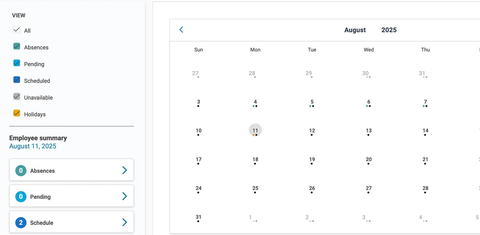Disable the Absences filter

pos(16,46)
